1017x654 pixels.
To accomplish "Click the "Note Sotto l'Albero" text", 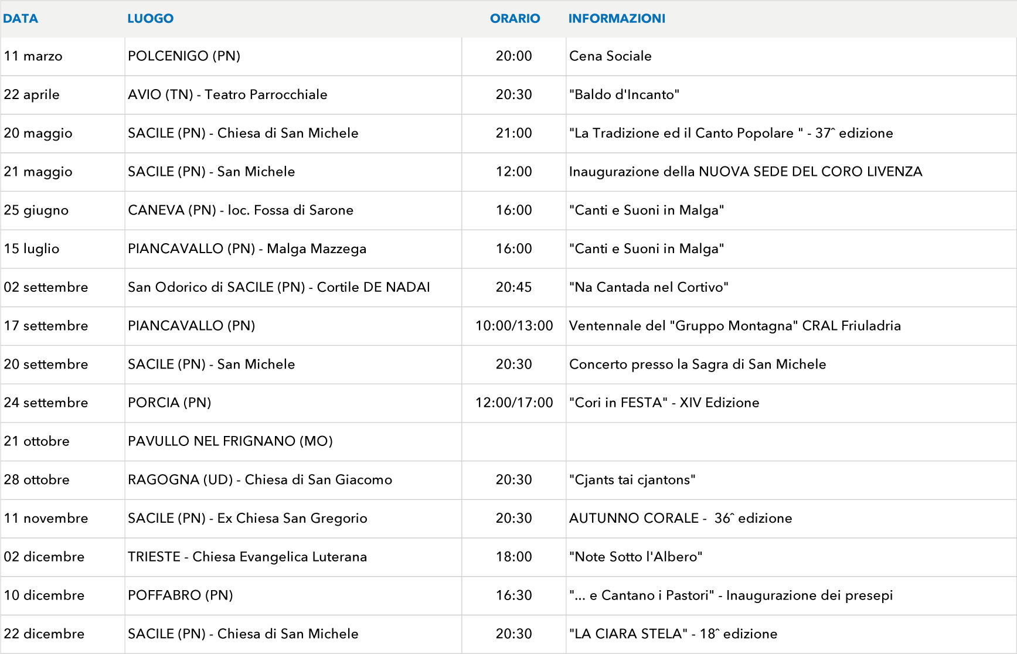I will coord(636,557).
